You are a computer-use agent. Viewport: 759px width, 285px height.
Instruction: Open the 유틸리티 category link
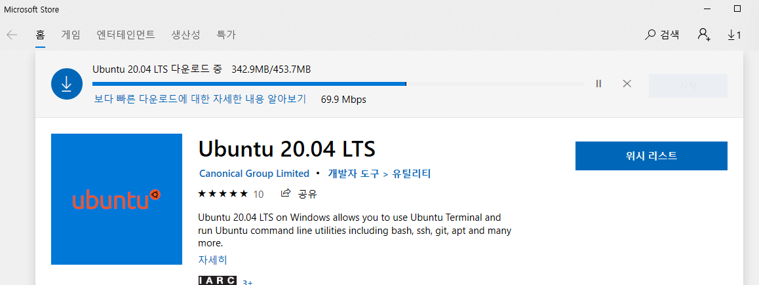click(x=412, y=173)
